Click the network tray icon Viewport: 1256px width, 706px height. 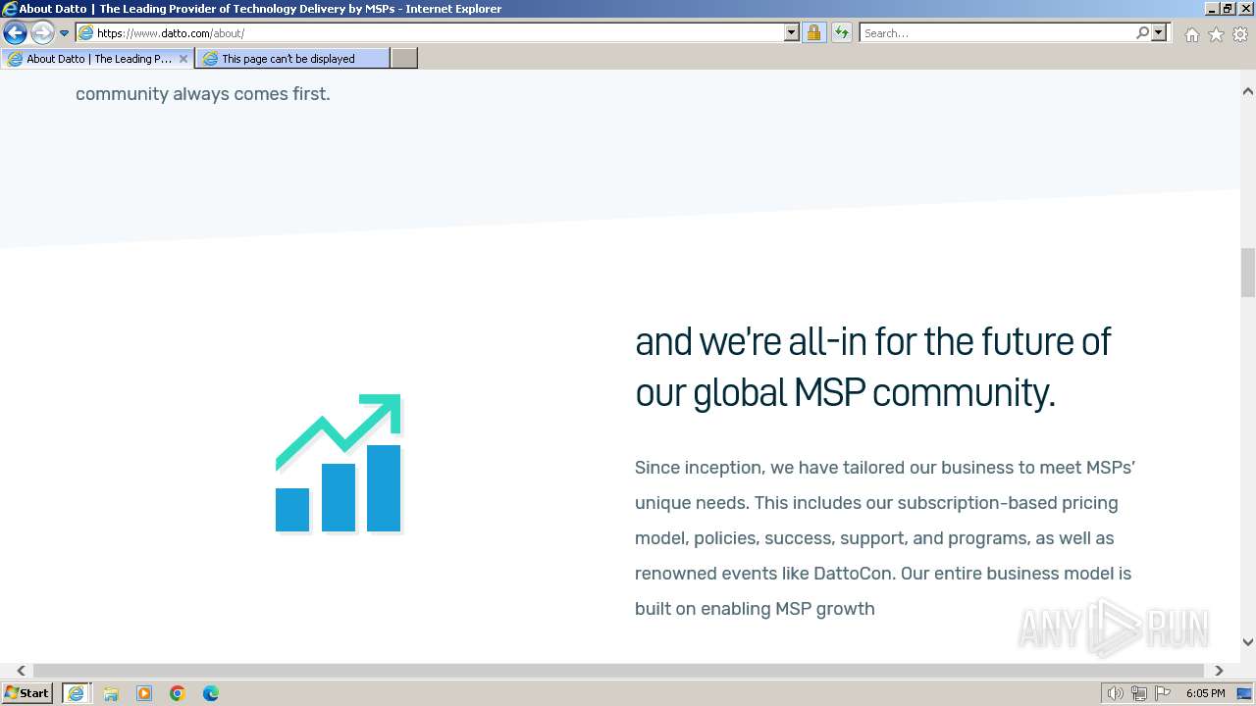click(1139, 693)
